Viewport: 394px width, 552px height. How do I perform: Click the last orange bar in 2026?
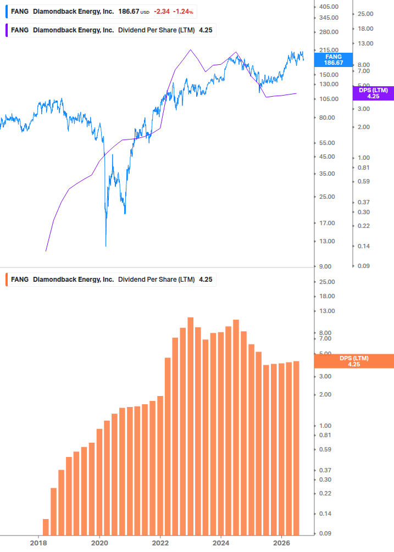coord(297,448)
